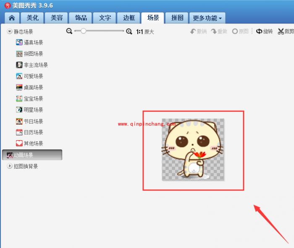Open the 拼图 tab
This screenshot has width=294, height=248.
(177, 18)
